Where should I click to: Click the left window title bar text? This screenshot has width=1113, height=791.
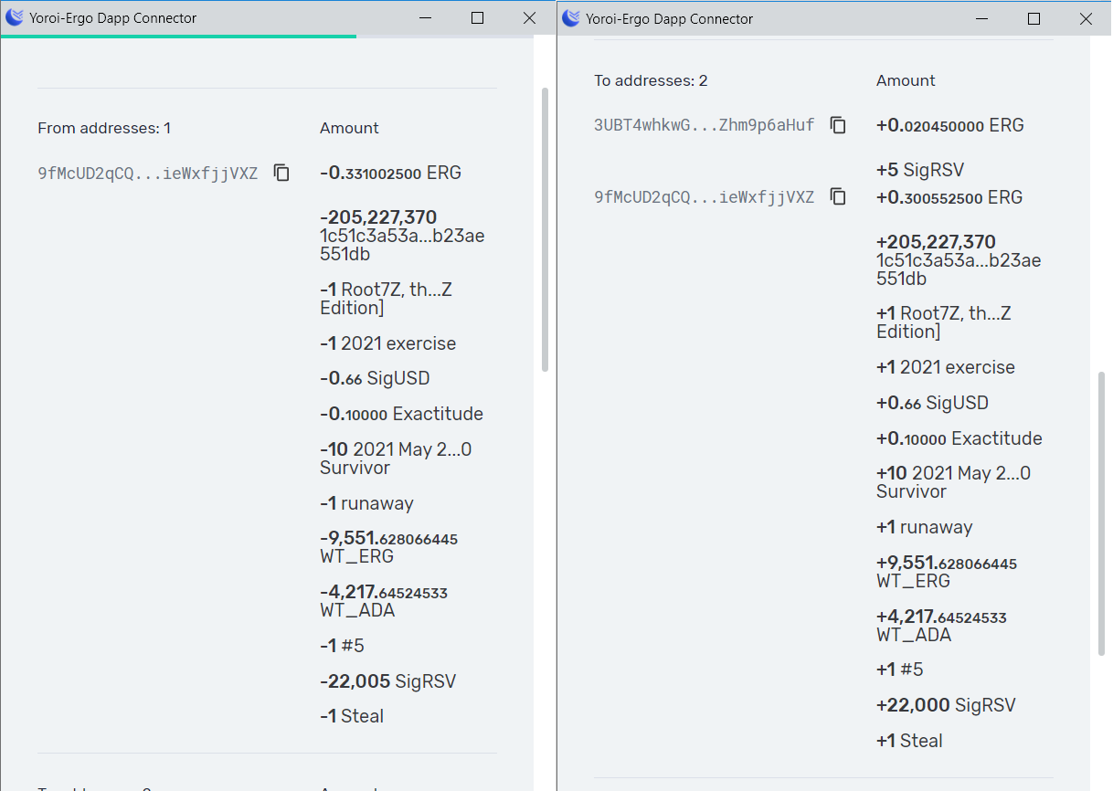point(112,17)
